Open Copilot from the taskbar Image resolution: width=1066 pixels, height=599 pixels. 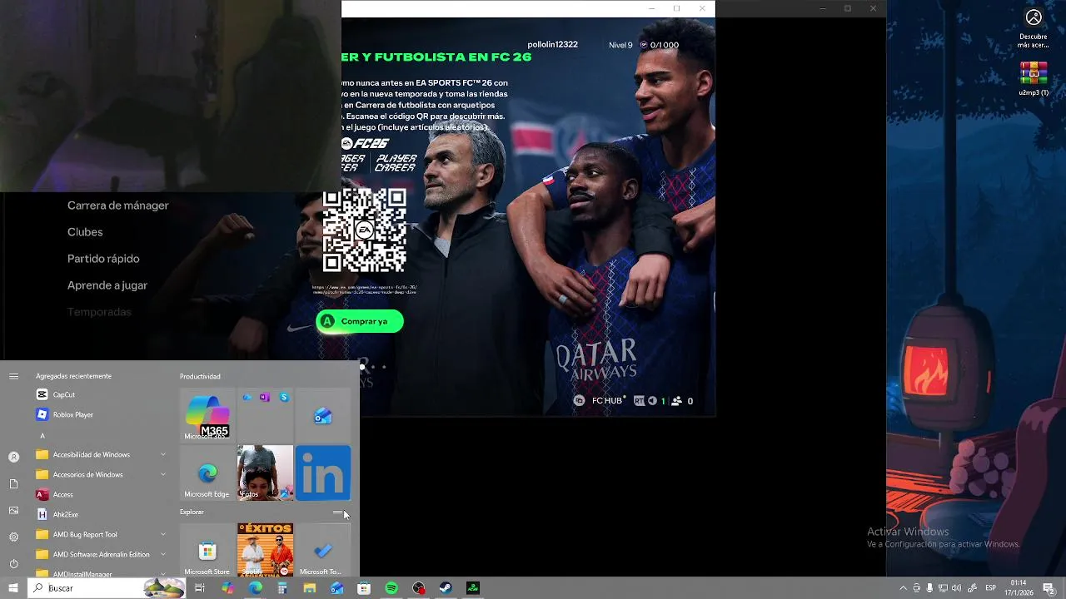(227, 588)
